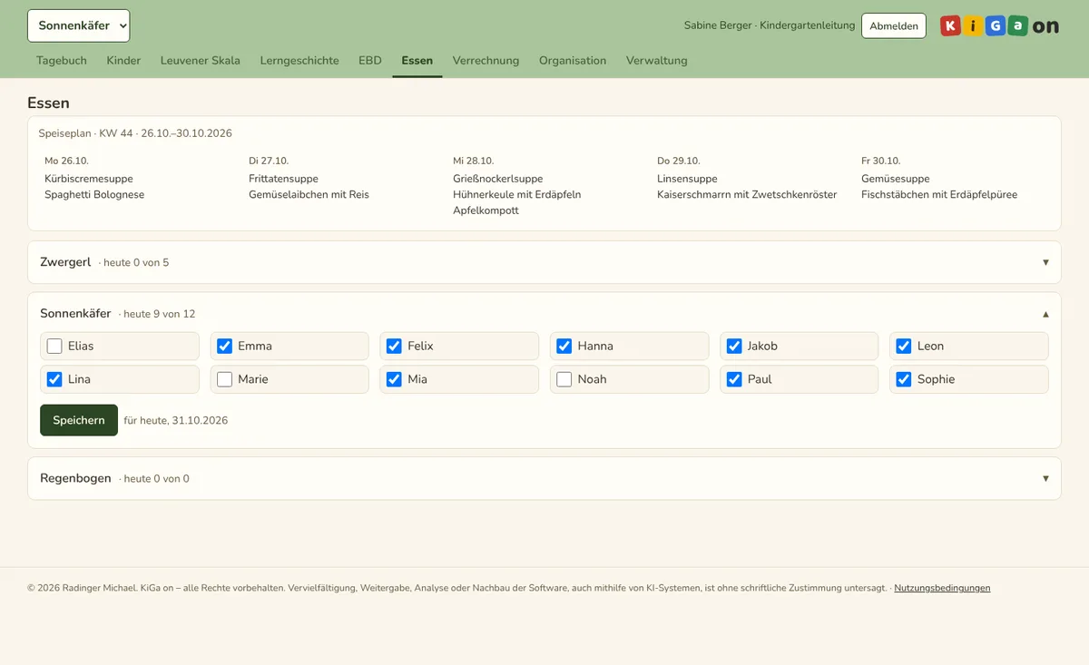The image size is (1089, 665).
Task: Click the KiGa on logo
Action: pos(999,25)
